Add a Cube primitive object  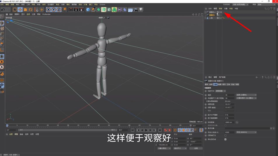pyautogui.click(x=88, y=10)
